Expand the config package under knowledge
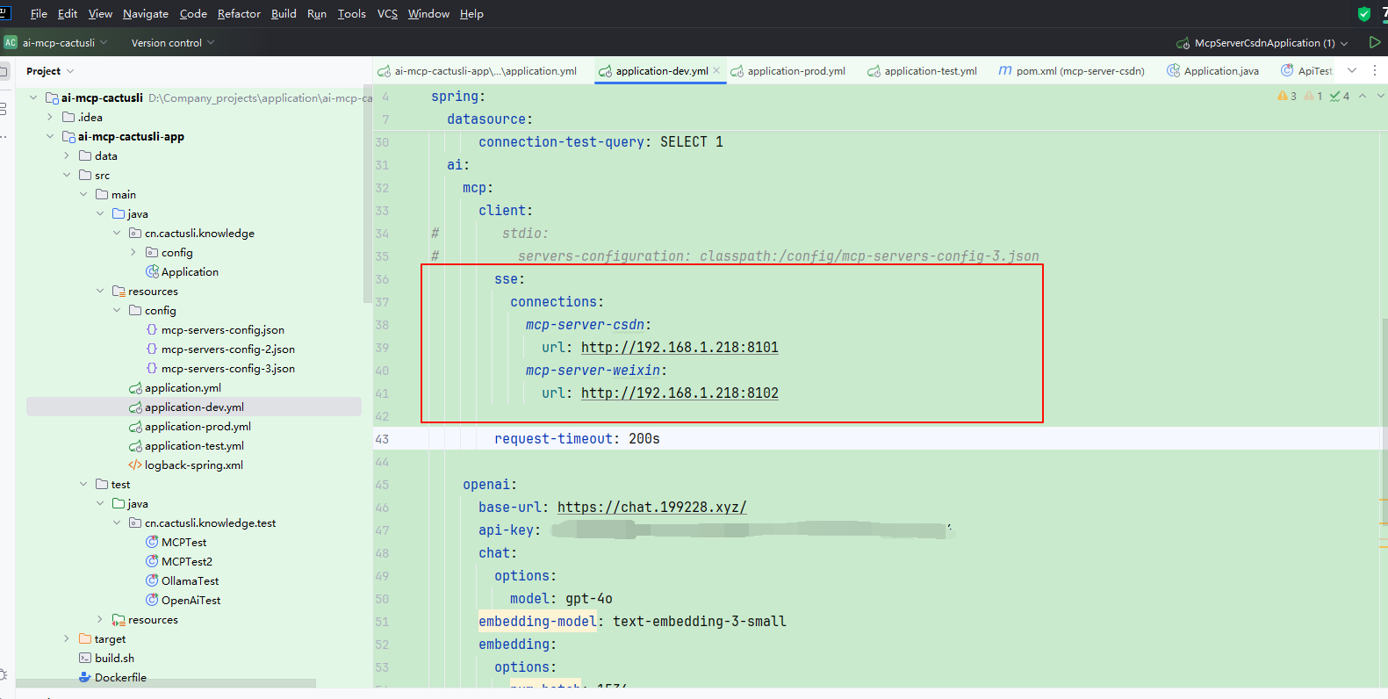This screenshot has height=699, width=1388. click(133, 252)
